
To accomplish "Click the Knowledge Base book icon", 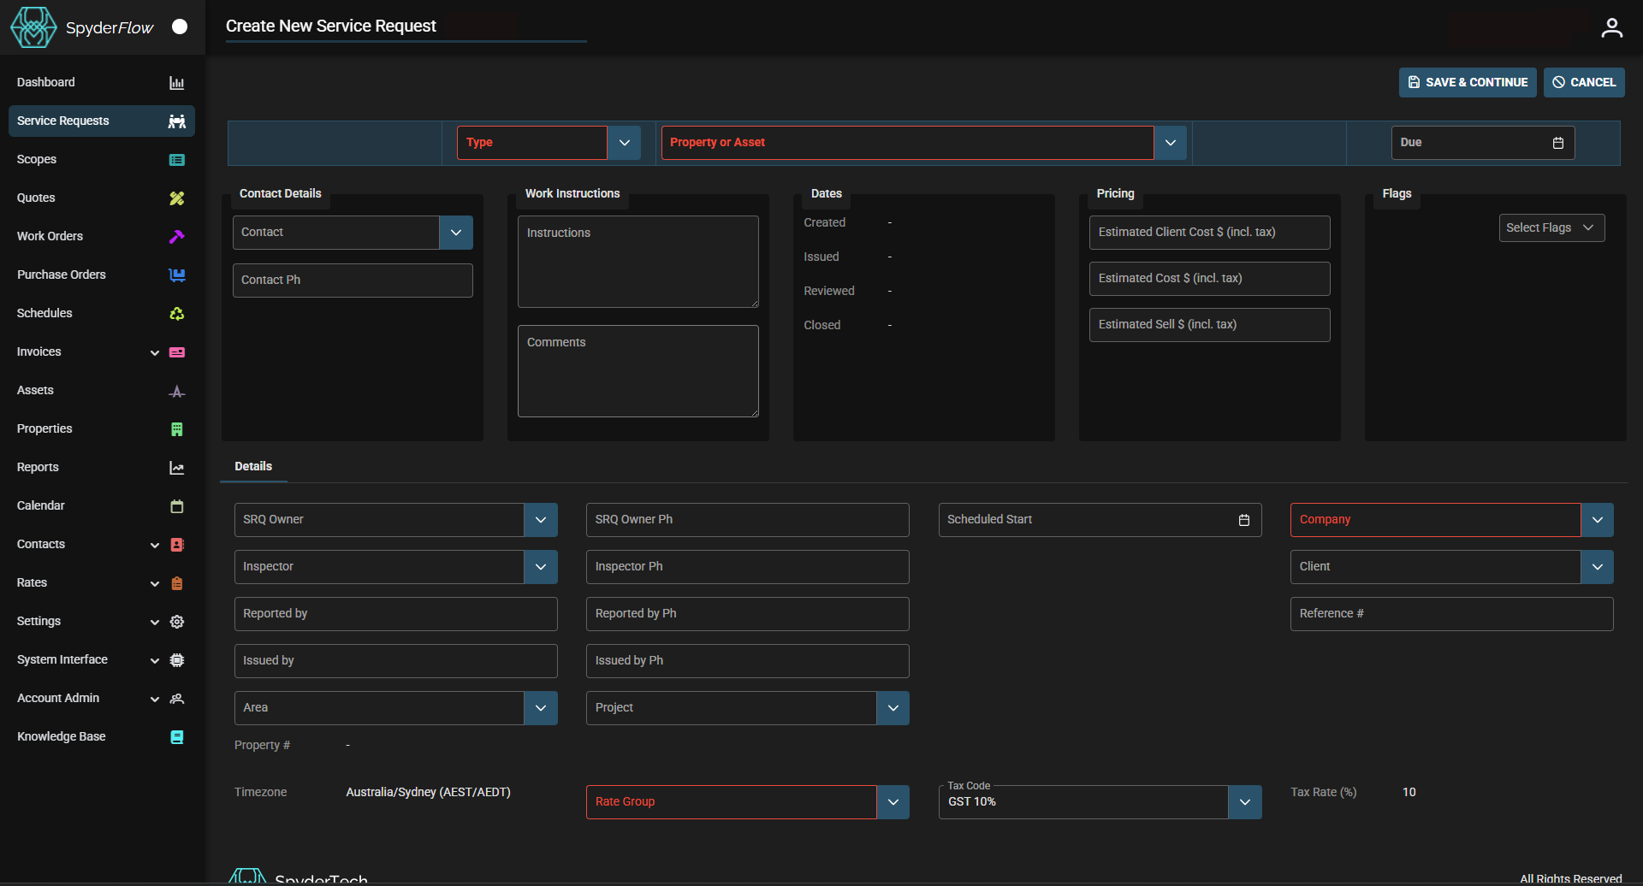I will point(176,736).
